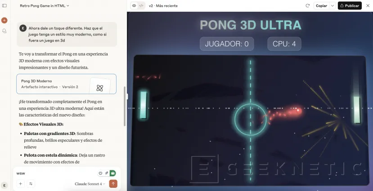Click the user message avatar E
The image size is (373, 191).
click(23, 28)
